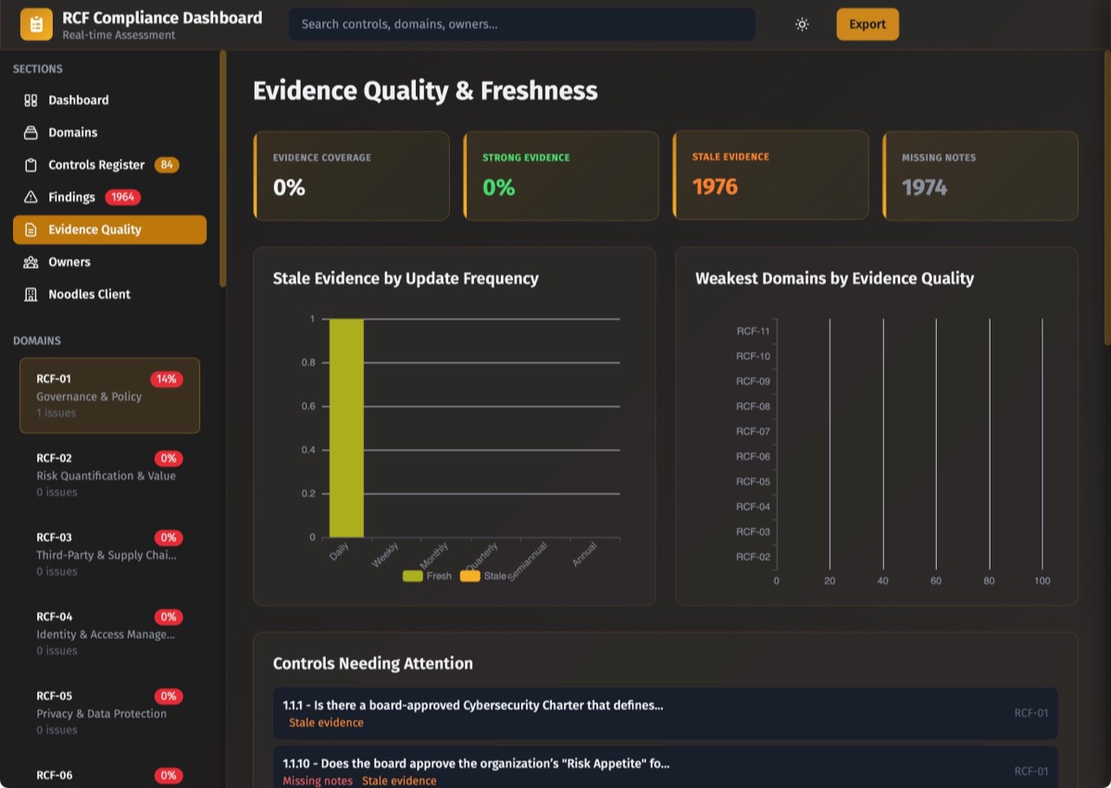Click the Controls Register clipboard icon

click(31, 165)
